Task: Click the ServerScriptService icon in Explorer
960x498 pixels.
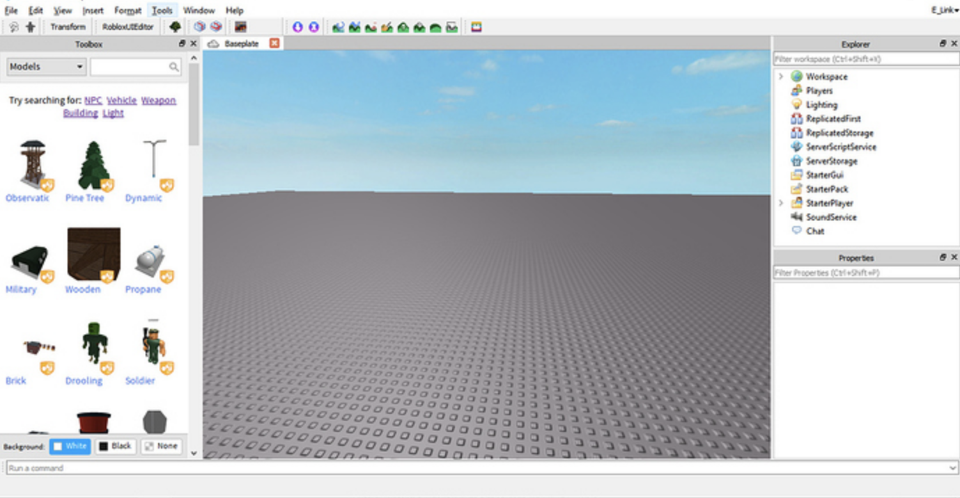Action: pos(798,147)
